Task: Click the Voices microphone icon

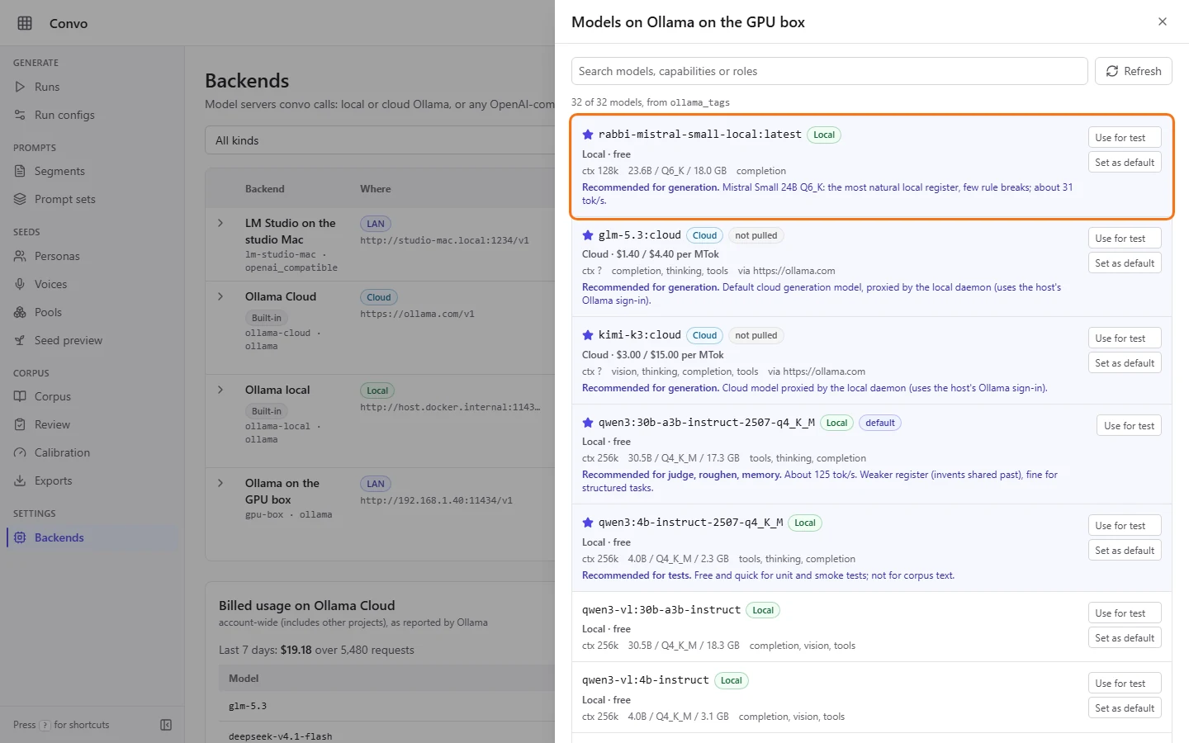Action: pyautogui.click(x=20, y=284)
